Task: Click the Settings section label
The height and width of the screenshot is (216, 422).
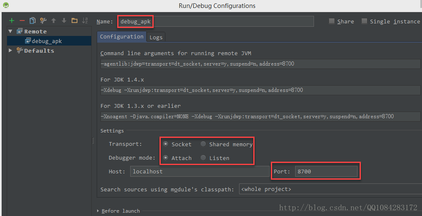Action: [112, 131]
